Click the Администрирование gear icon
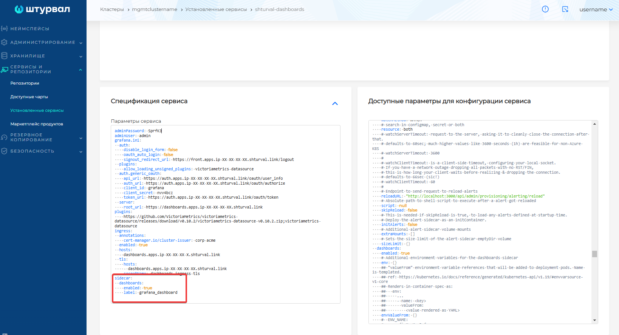This screenshot has height=335, width=619. 4,42
